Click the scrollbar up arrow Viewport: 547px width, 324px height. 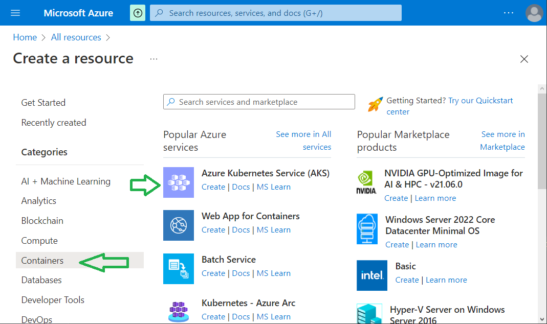click(x=542, y=88)
